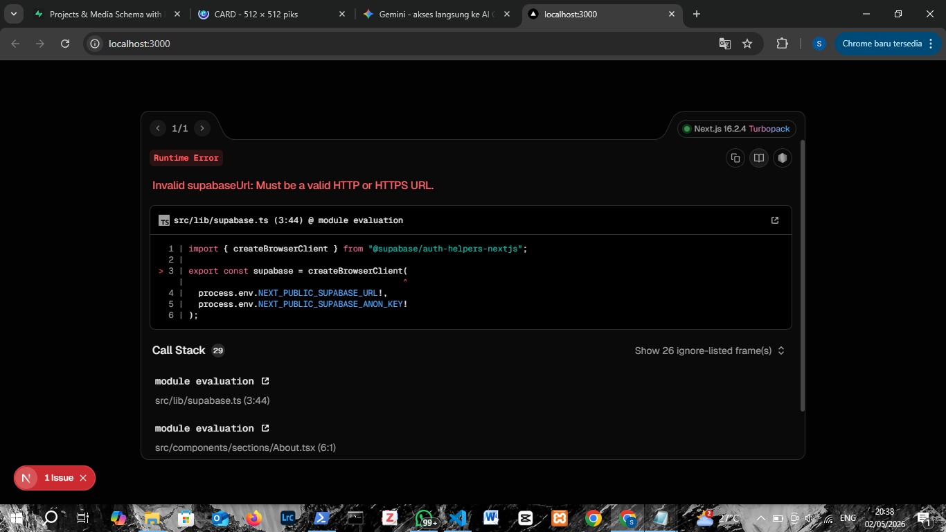
Task: Open the ENG language indicator
Action: (848, 518)
